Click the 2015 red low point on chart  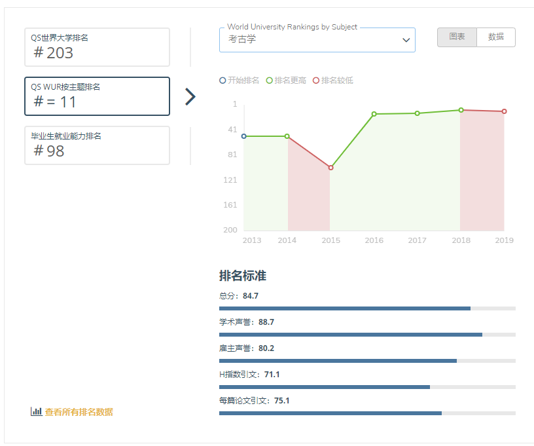click(x=330, y=168)
